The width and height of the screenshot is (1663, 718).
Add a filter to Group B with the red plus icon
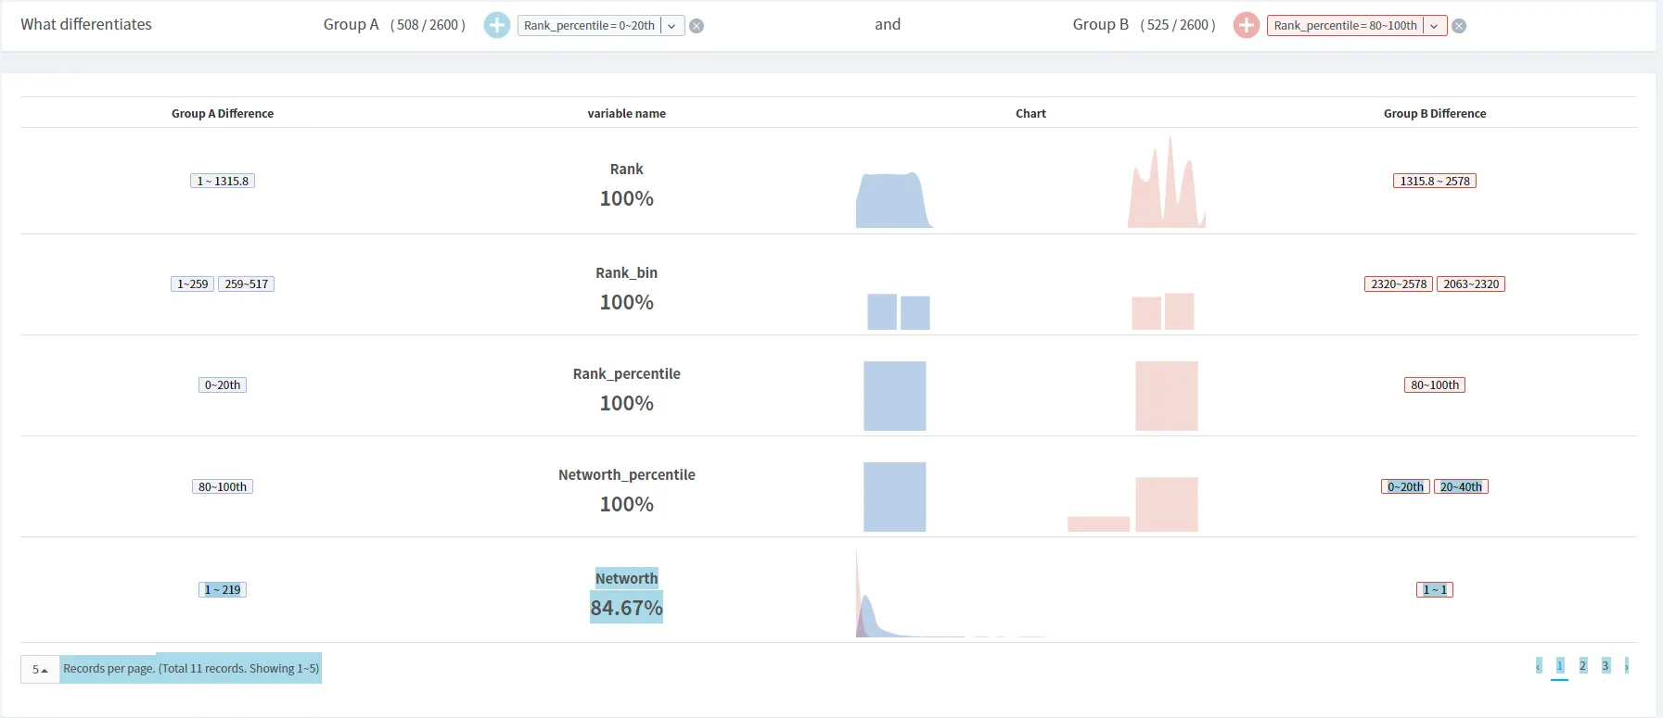[1247, 25]
